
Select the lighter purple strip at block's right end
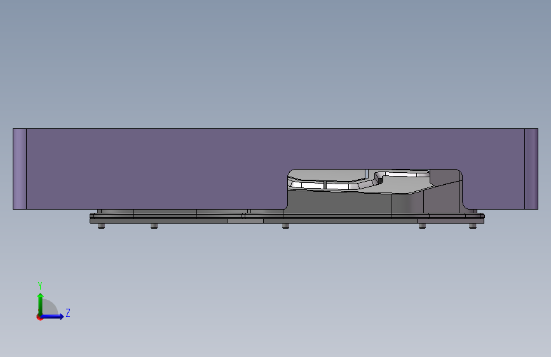[x=531, y=169]
